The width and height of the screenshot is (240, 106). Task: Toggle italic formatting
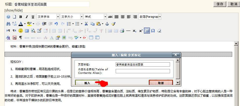point(27,17)
